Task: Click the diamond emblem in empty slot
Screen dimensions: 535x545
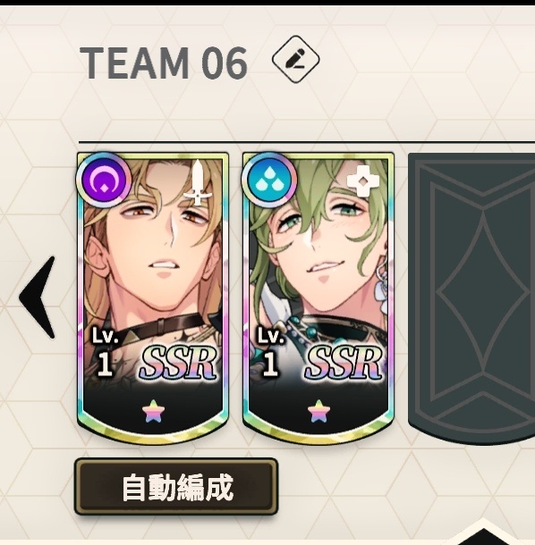Action: 483,298
